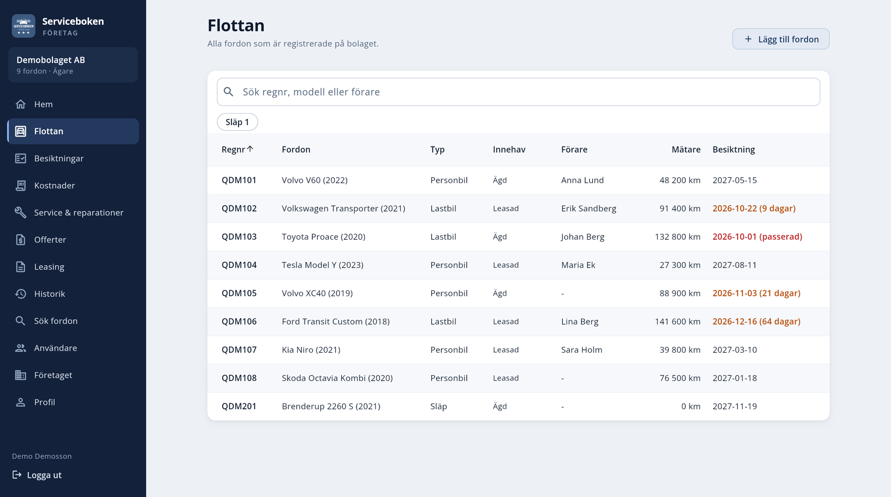Click the driver name Anna Lund
The height and width of the screenshot is (497, 891).
[582, 180]
